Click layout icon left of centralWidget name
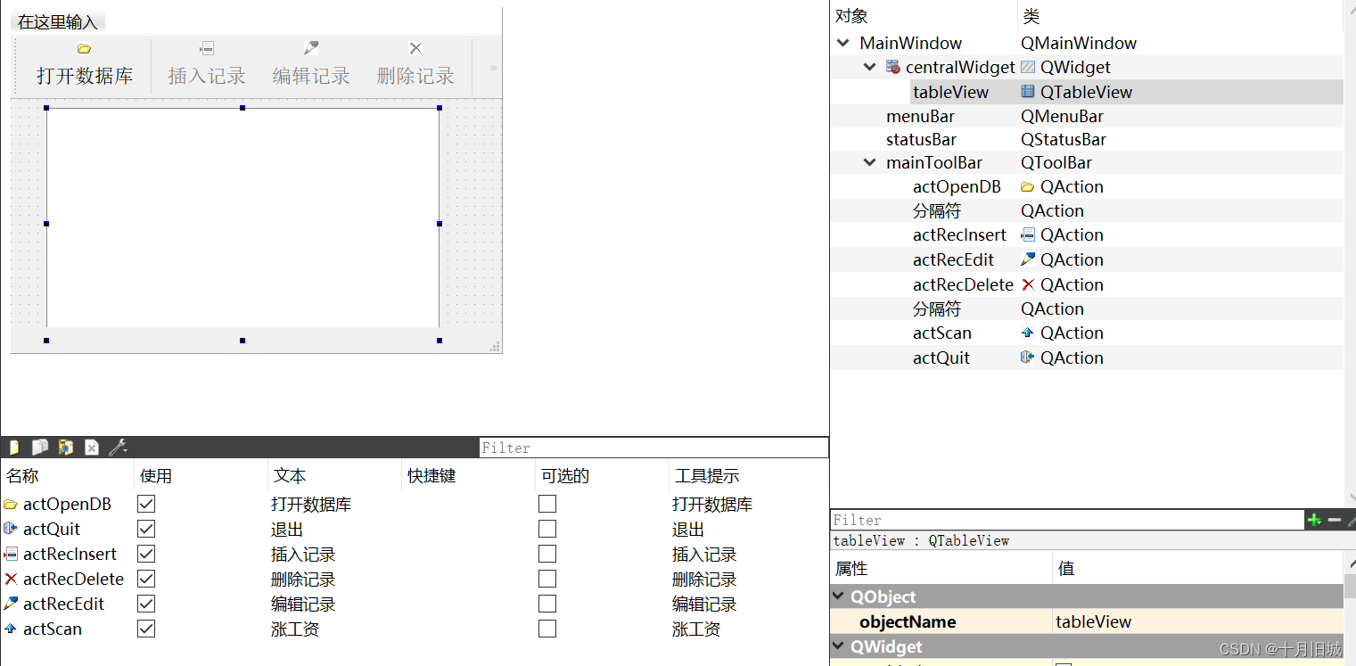The image size is (1356, 666). 893,67
